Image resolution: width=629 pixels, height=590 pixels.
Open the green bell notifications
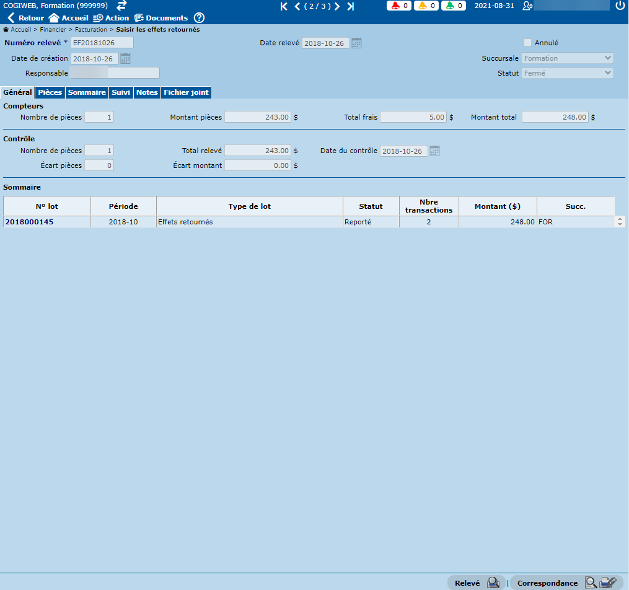pos(454,6)
